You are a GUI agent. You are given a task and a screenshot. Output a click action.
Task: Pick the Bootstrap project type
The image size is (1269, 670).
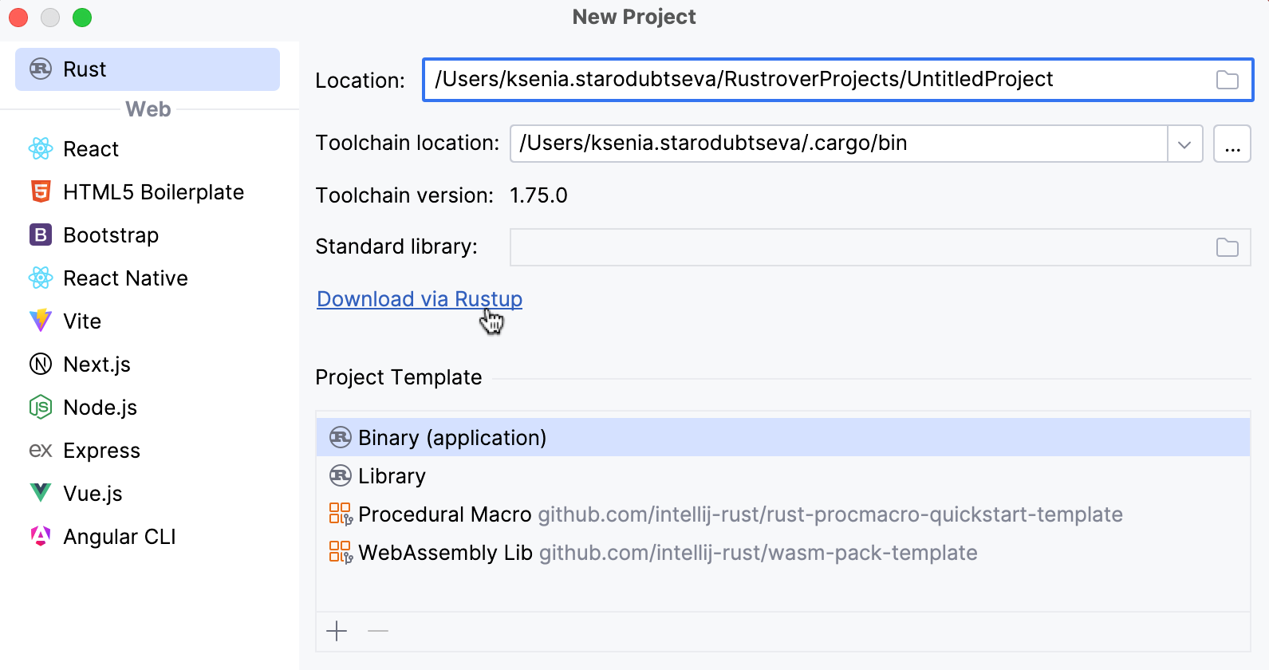pyautogui.click(x=110, y=235)
